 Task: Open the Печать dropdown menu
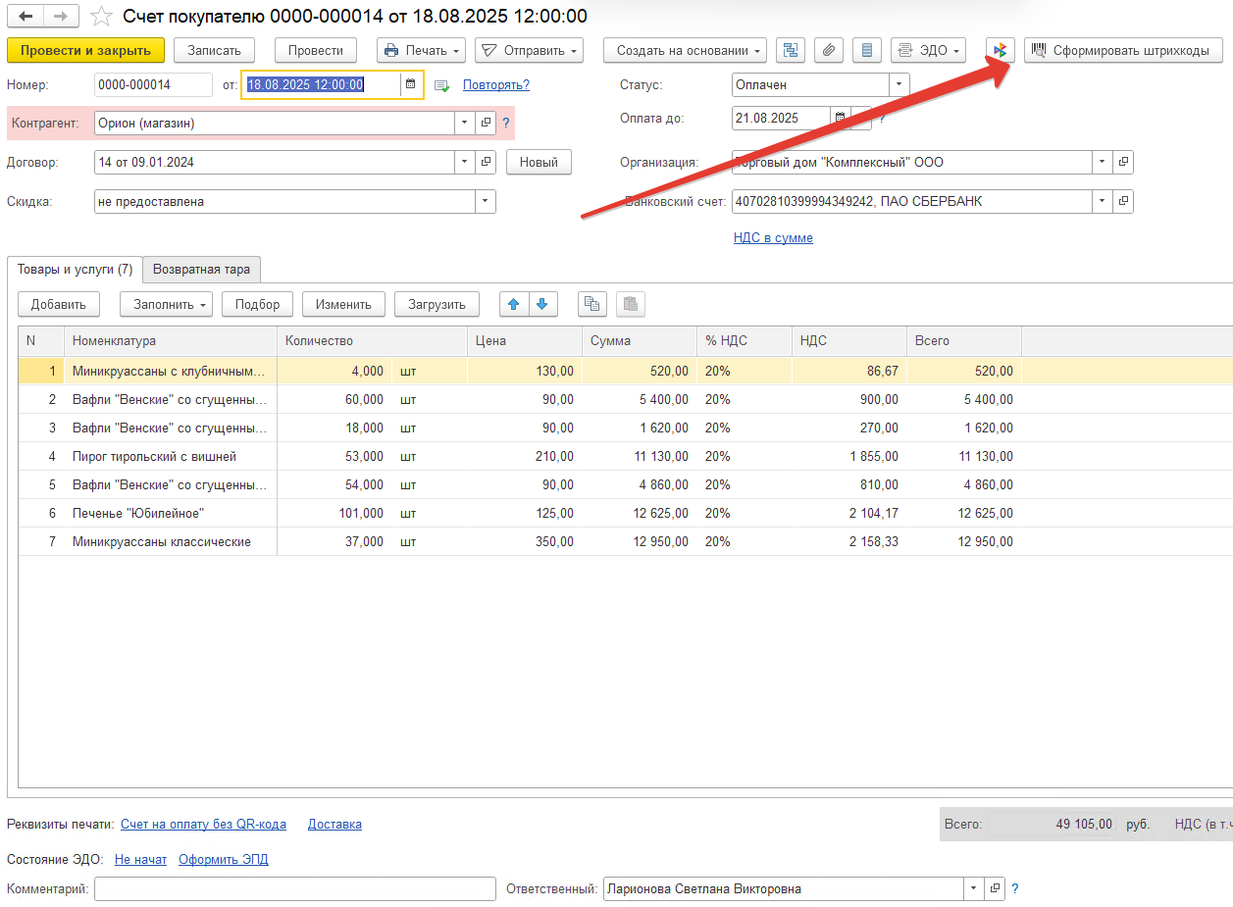tap(421, 50)
